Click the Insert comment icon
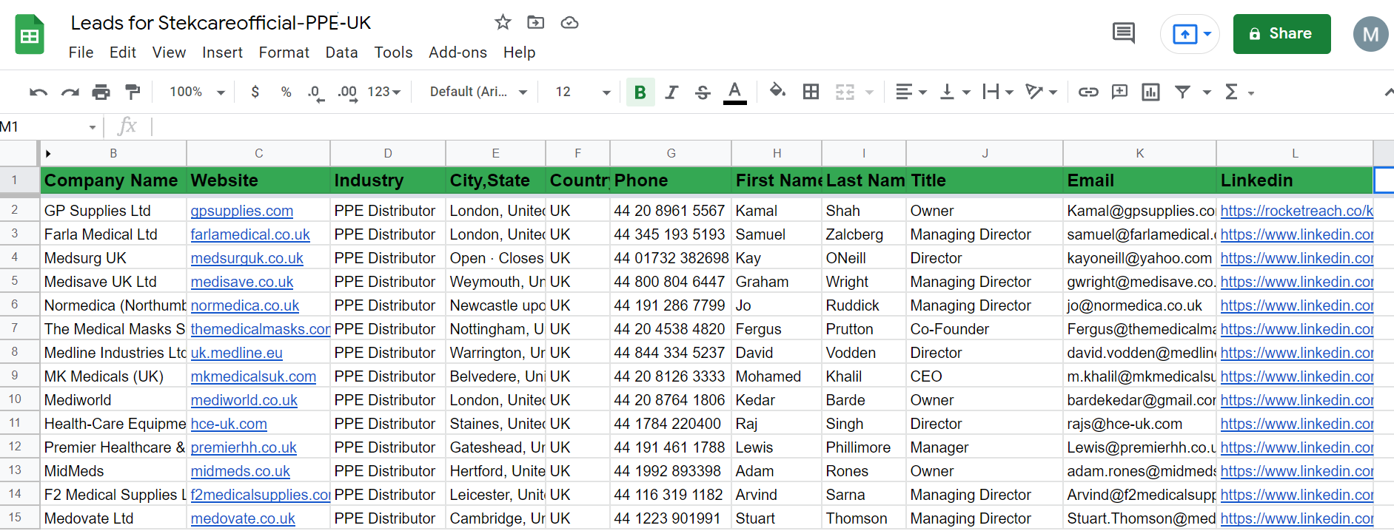This screenshot has height=531, width=1394. (1119, 92)
